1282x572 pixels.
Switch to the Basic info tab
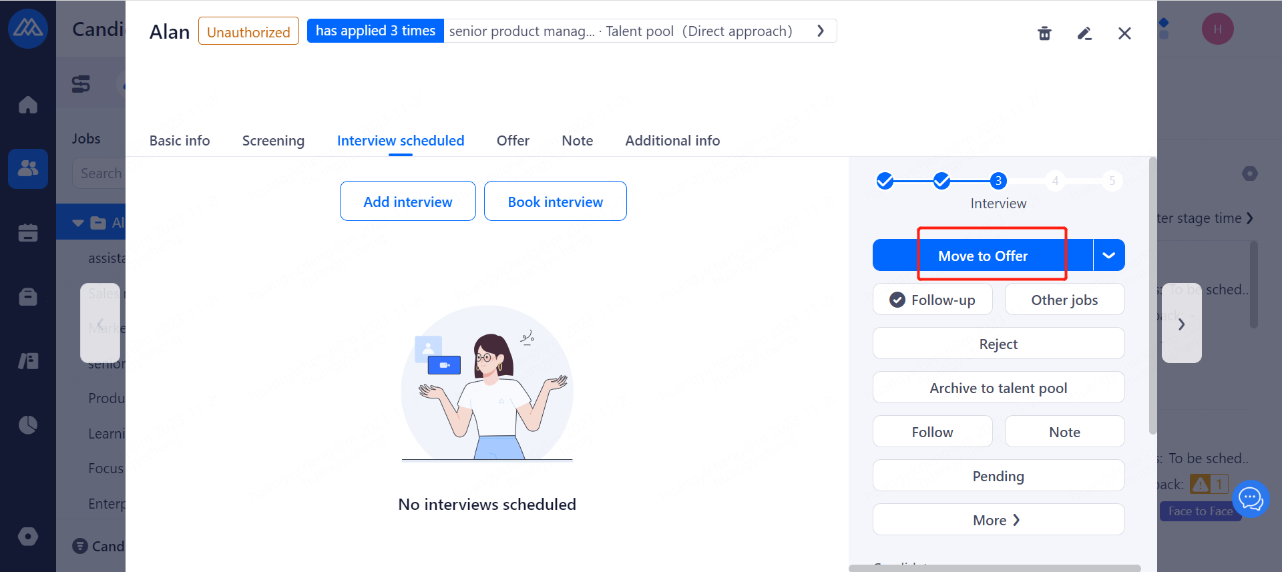pos(180,141)
